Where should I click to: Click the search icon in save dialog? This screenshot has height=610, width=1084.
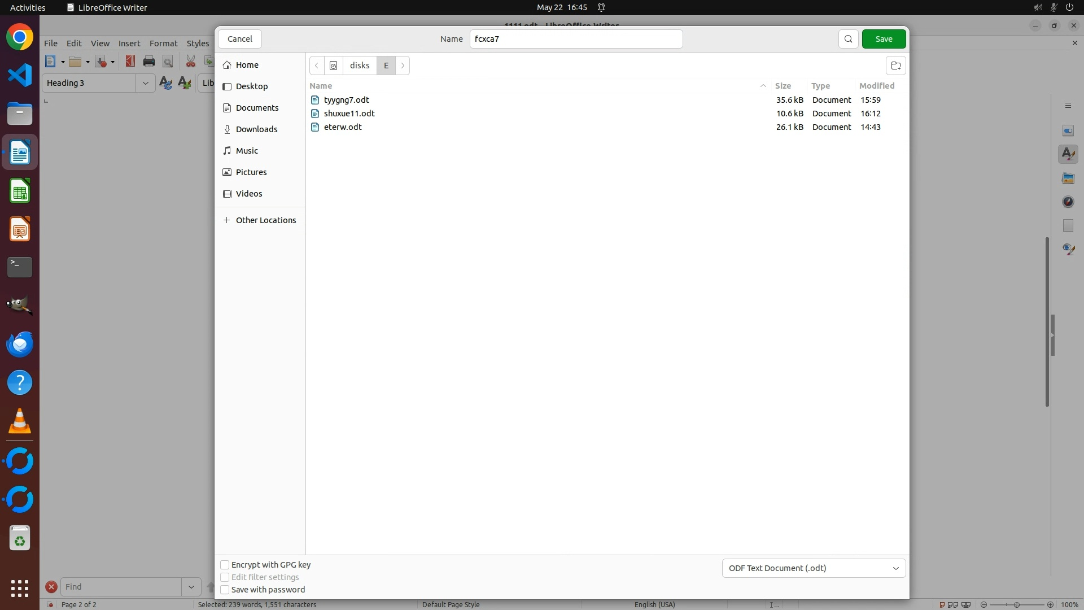(848, 39)
